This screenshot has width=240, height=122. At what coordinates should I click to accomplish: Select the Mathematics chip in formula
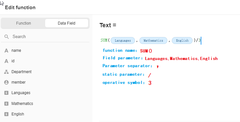(x=153, y=40)
